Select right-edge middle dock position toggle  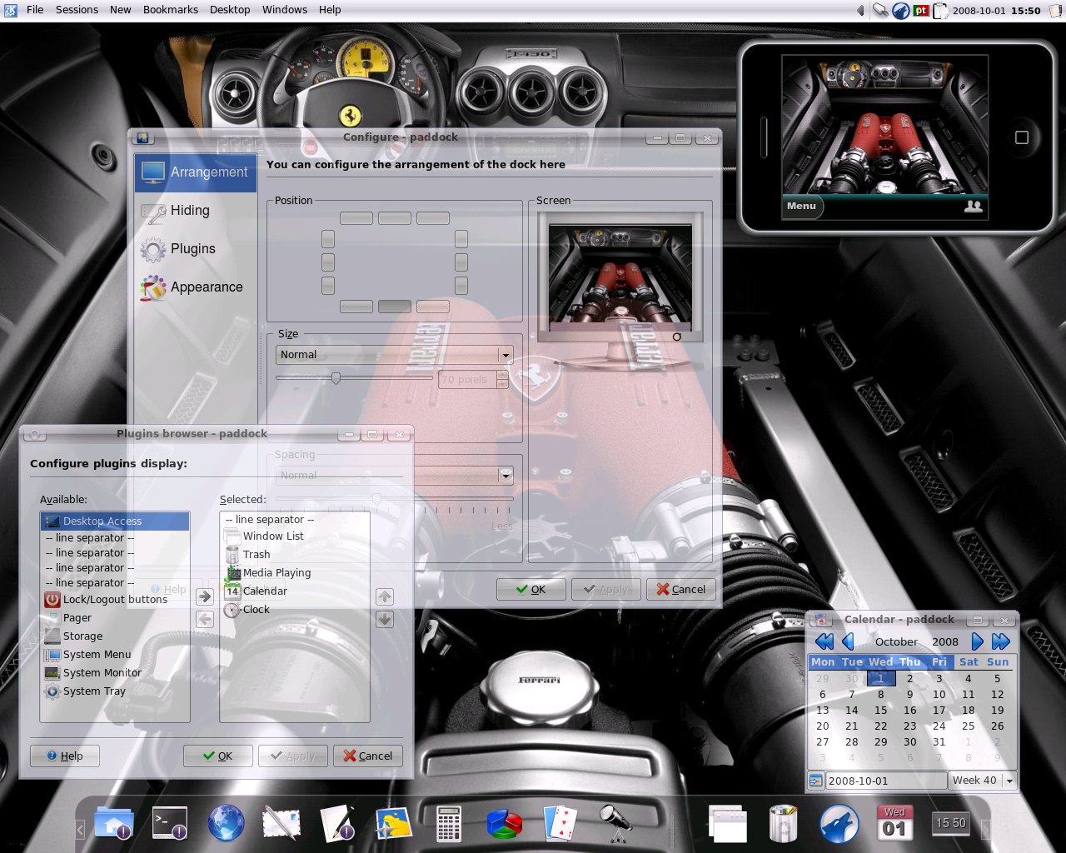[461, 262]
